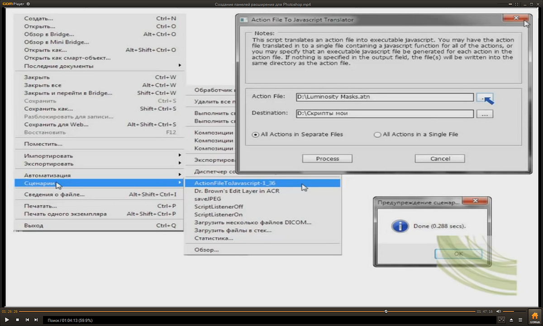Click the Stop playback button

pos(17,320)
